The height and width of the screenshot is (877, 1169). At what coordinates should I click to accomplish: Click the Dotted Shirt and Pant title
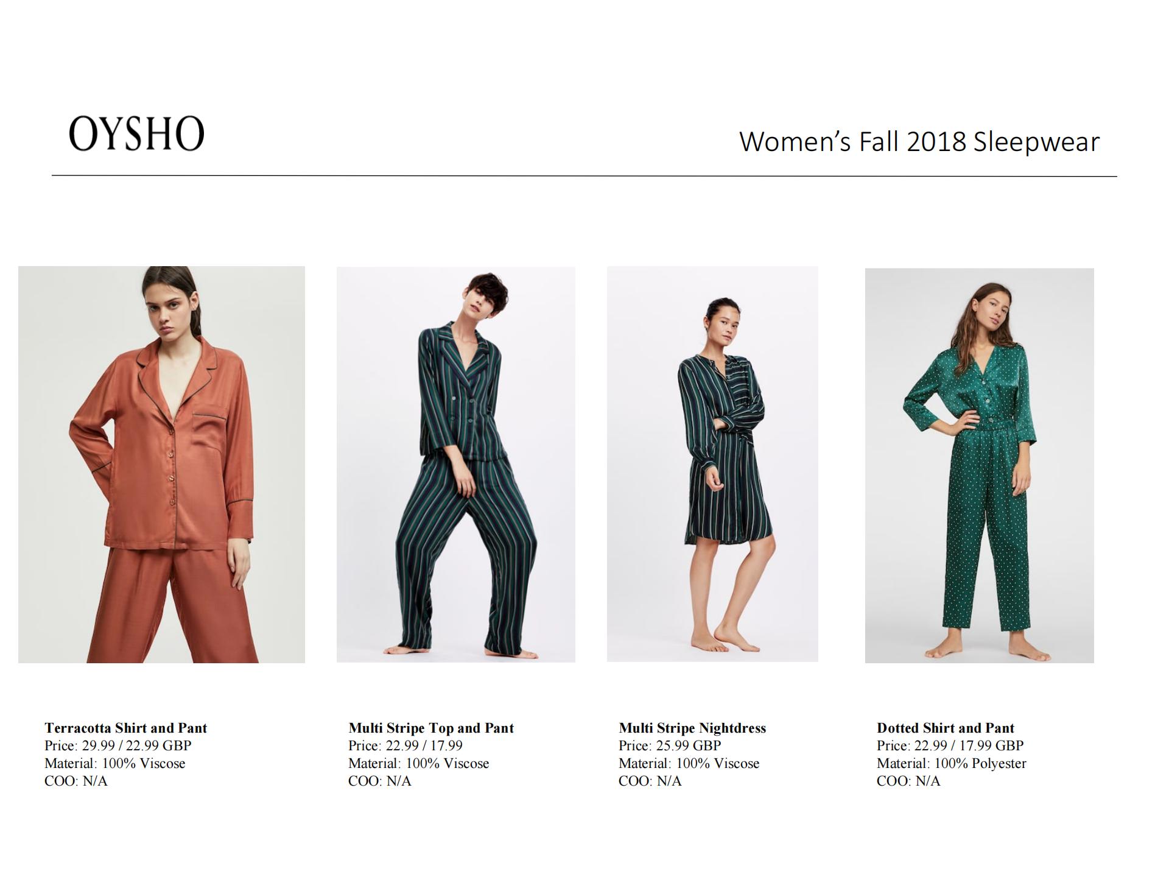[x=946, y=728]
